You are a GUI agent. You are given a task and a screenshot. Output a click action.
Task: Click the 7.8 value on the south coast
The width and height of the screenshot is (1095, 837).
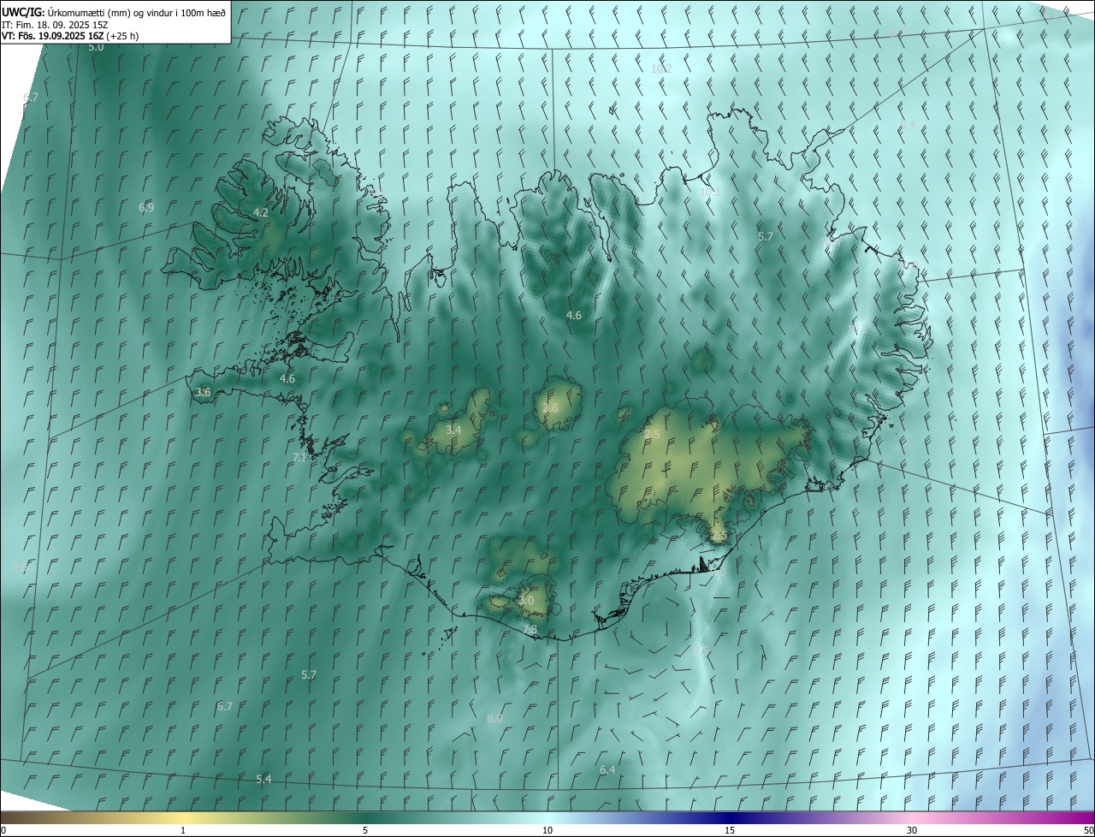530,630
